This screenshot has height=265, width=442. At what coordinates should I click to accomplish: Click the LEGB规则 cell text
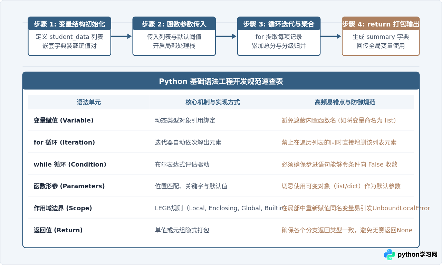click(221, 208)
